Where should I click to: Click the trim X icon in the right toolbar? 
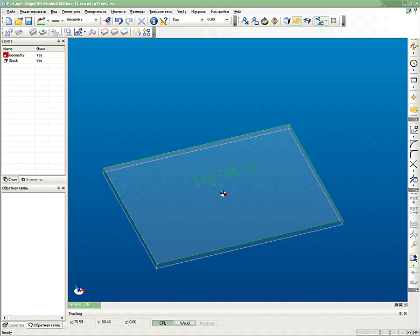414,164
